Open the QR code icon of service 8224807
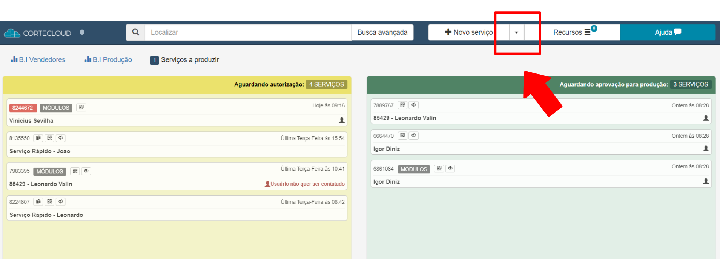This screenshot has width=720, height=259. (x=49, y=201)
